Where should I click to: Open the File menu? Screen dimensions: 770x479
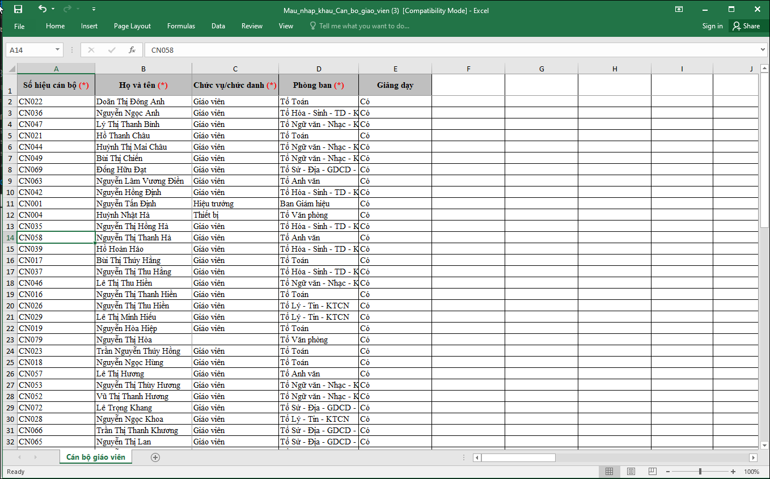[x=19, y=26]
